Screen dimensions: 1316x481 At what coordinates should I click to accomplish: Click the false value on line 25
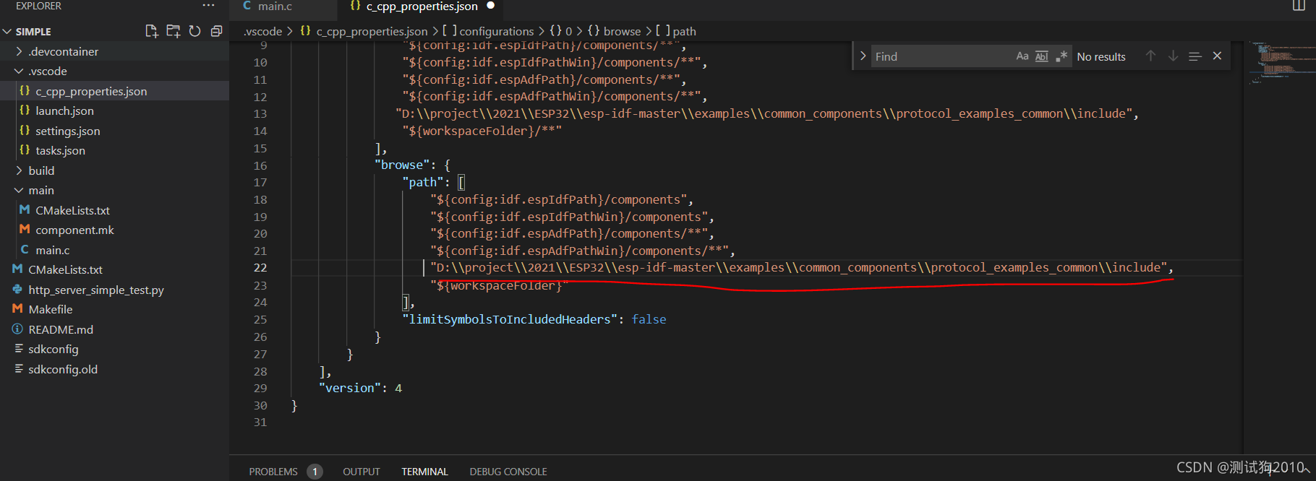[649, 319]
